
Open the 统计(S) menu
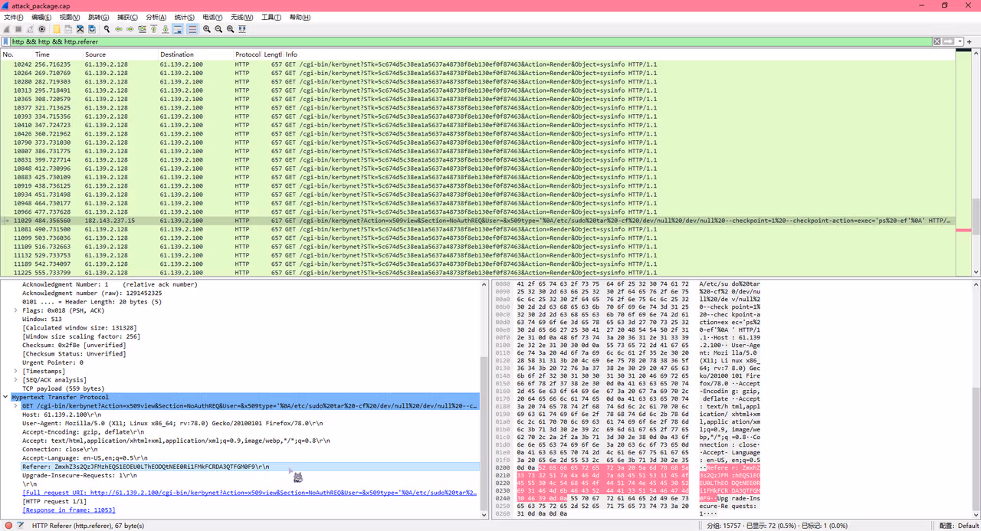(185, 17)
